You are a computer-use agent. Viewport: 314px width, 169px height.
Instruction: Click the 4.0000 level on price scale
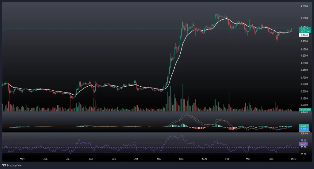[x=304, y=6]
